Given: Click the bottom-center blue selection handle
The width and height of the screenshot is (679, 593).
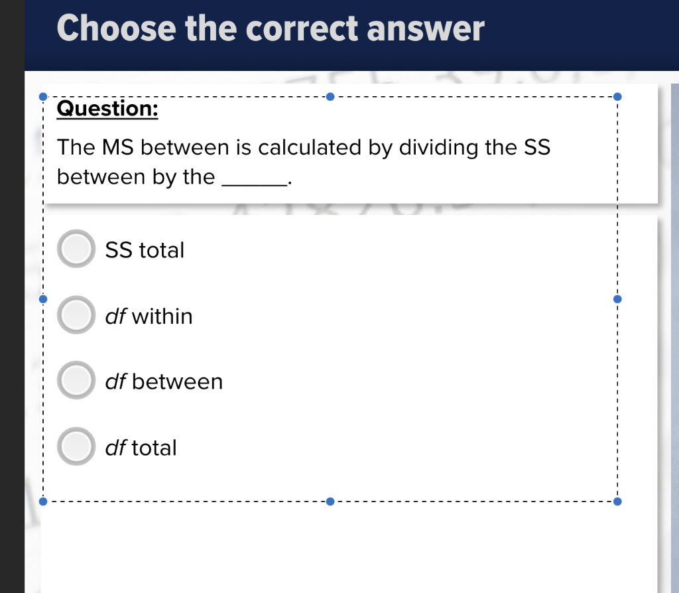Looking at the screenshot, I should click(330, 501).
